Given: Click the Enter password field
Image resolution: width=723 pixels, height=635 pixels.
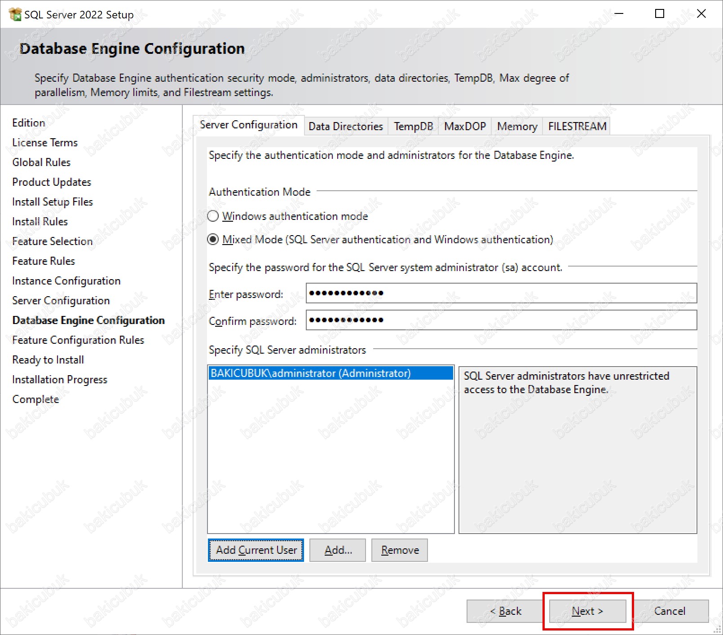Looking at the screenshot, I should pos(501,293).
